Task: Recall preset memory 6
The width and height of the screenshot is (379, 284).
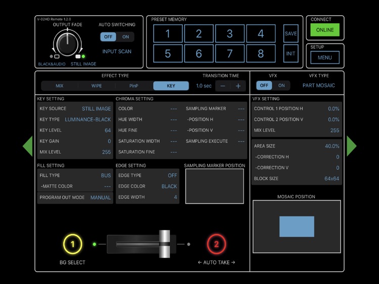Action: tap(199, 54)
